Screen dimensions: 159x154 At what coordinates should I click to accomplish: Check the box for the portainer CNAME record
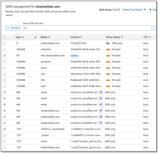(x=5, y=62)
